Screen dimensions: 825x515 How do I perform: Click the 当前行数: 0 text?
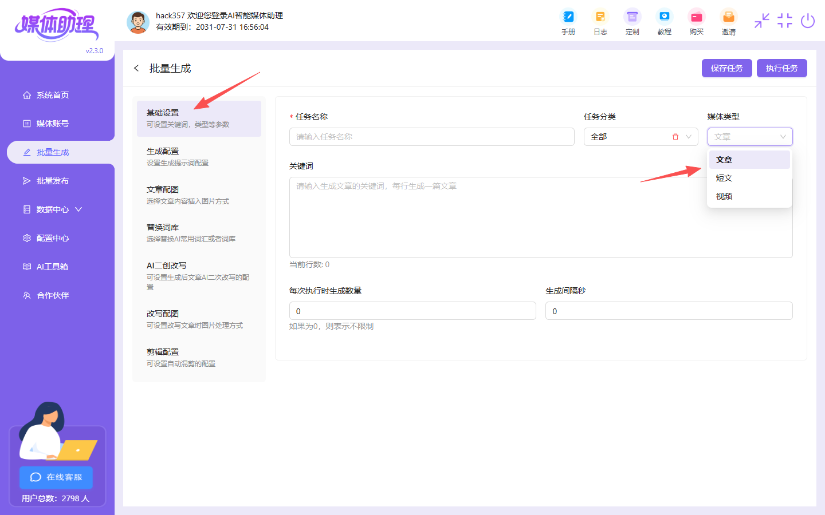coord(309,264)
